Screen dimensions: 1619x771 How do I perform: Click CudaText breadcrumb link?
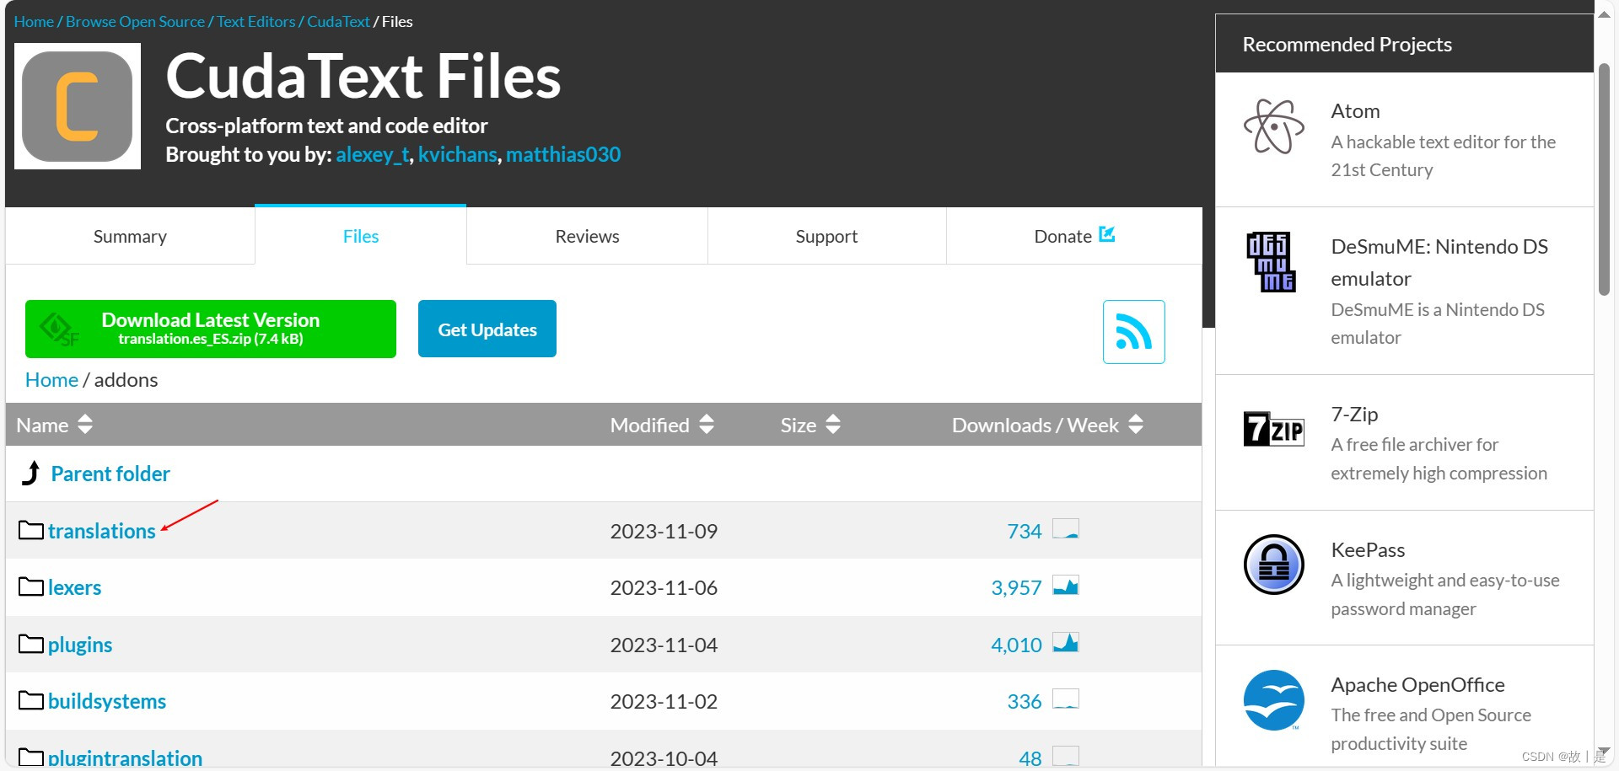[x=338, y=22]
